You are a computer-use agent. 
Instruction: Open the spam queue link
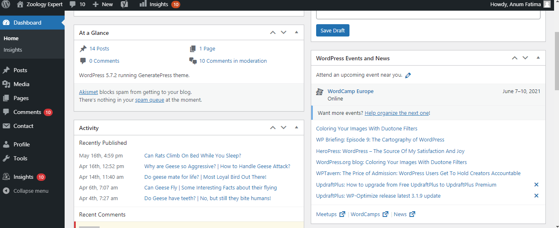coord(149,100)
